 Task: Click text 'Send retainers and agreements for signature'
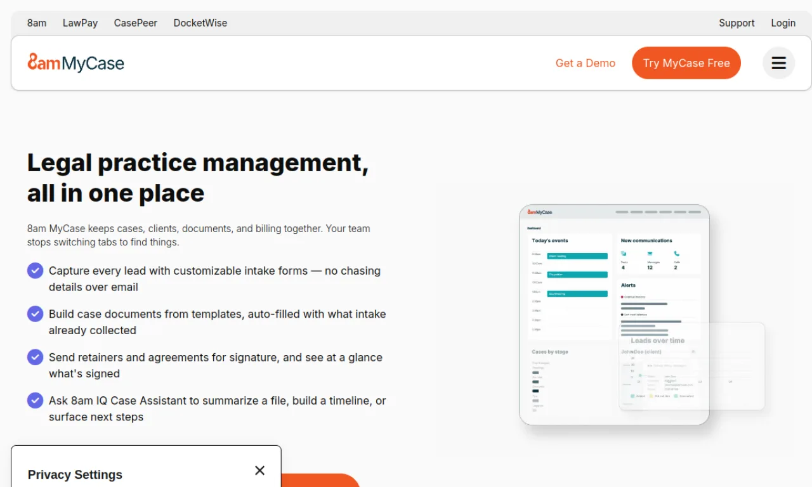[216, 365]
